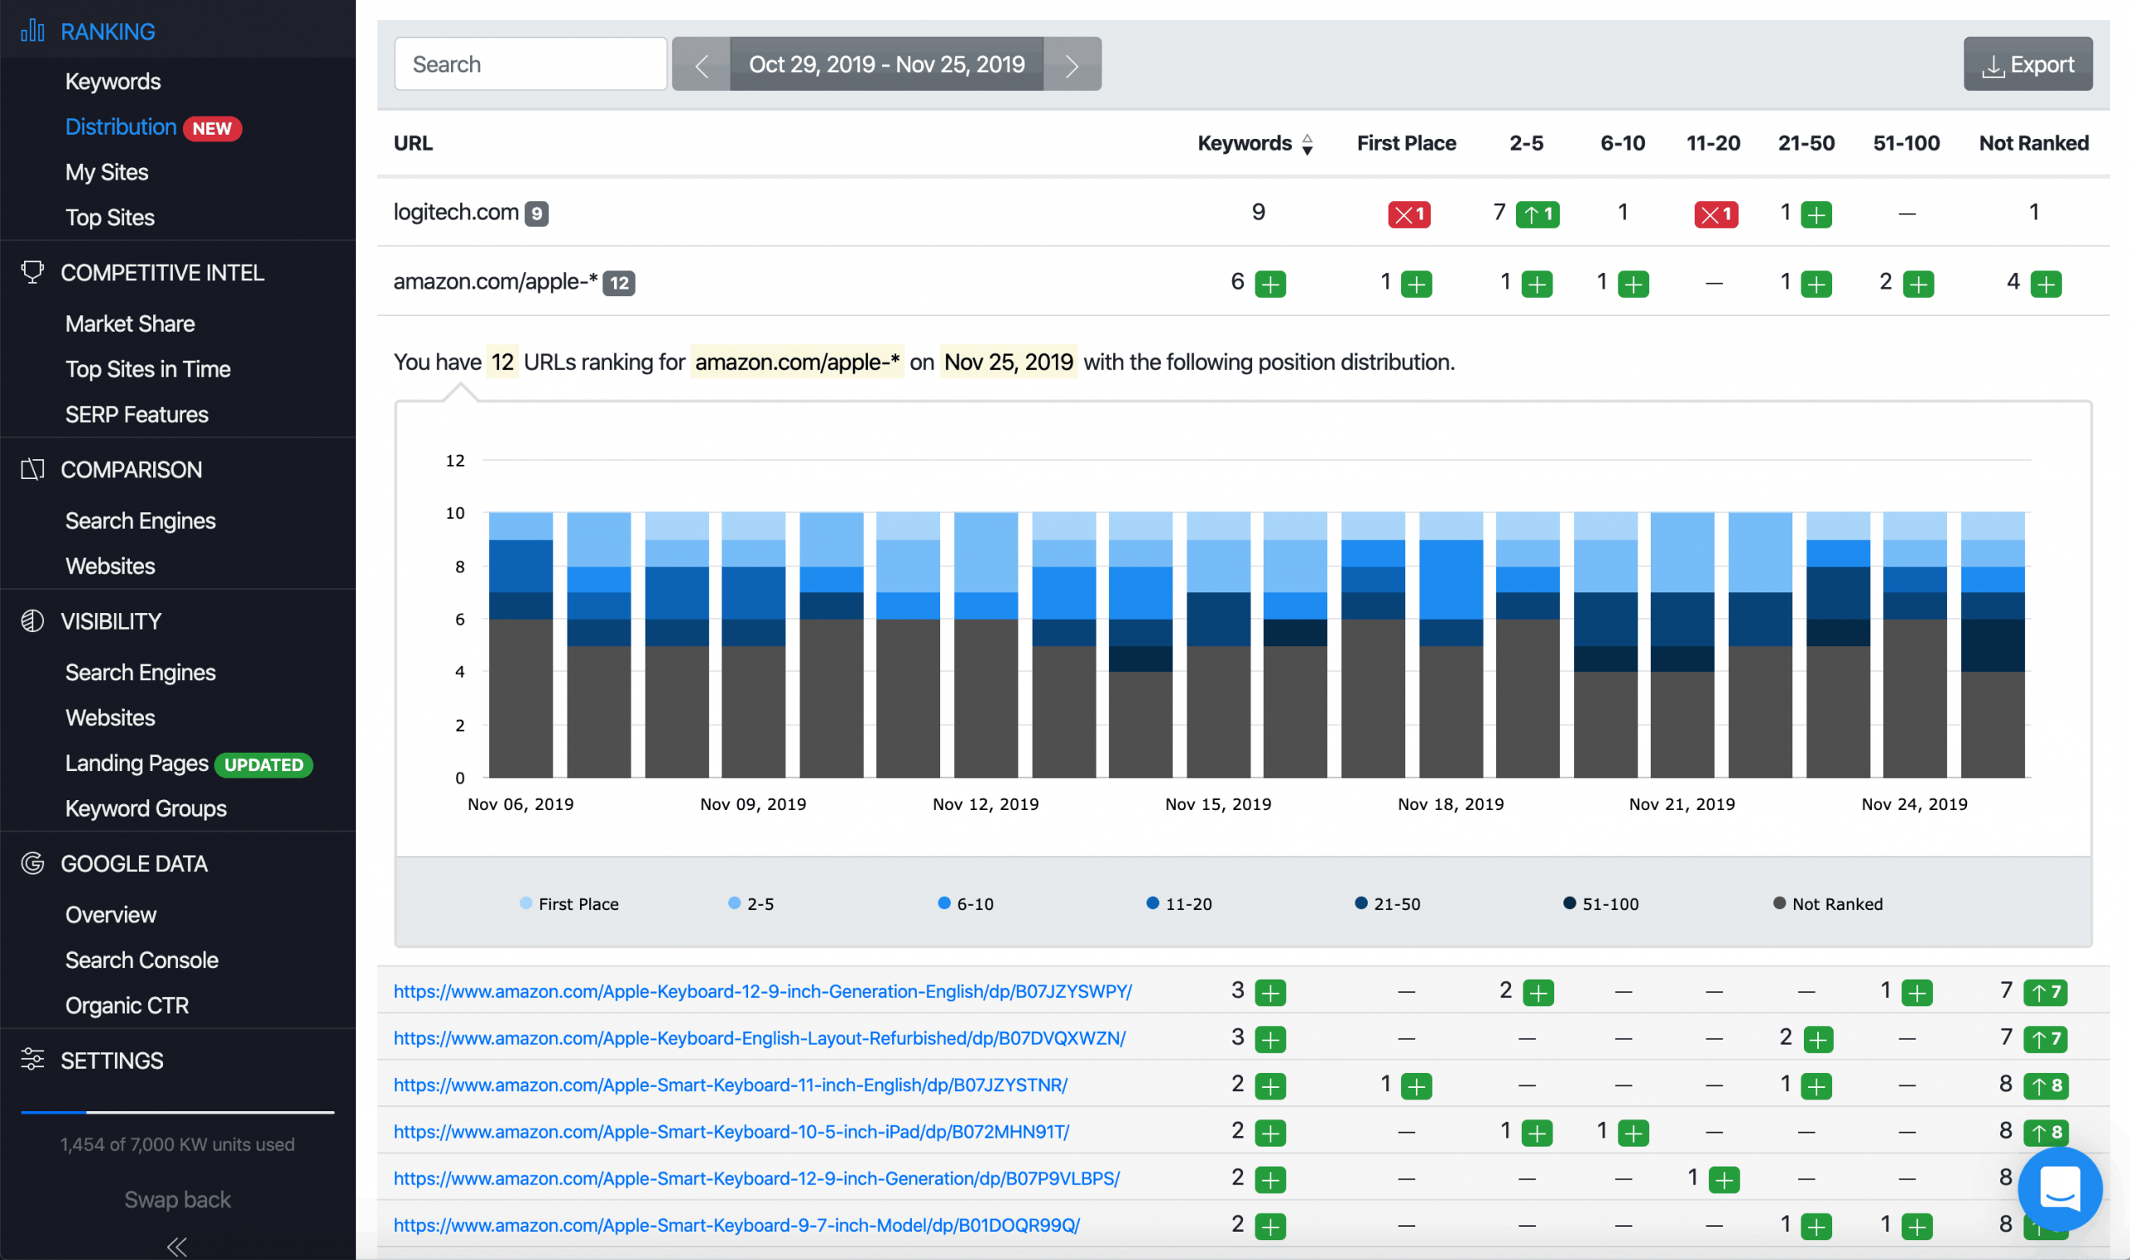Click the Settings sliders icon

click(32, 1060)
